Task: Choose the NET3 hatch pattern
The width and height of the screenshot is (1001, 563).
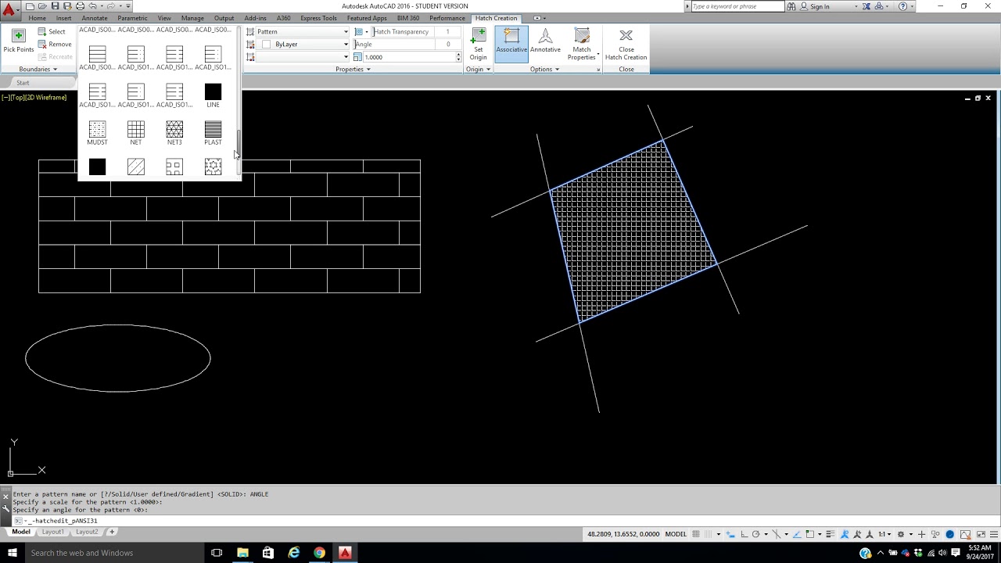Action: point(174,133)
